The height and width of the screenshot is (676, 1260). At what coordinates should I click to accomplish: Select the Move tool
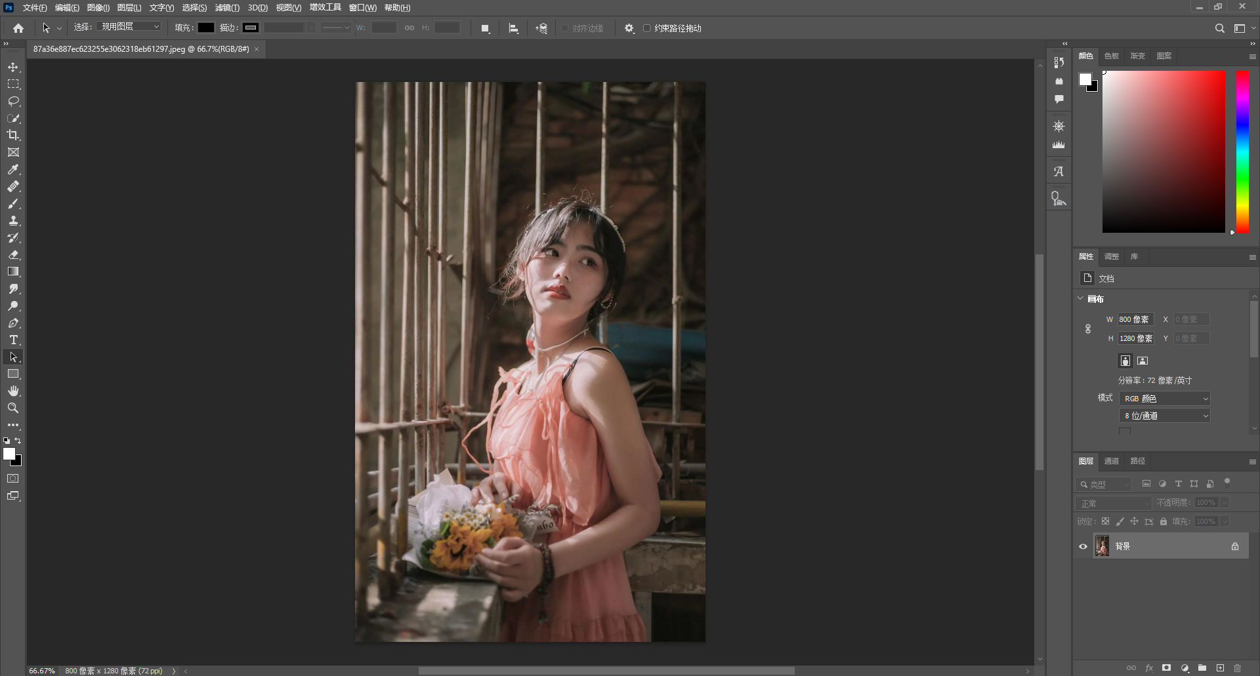tap(13, 68)
